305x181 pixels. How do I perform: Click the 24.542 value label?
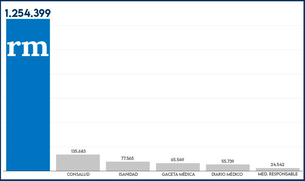(277, 164)
